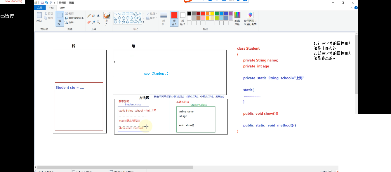The image size is (391, 172).
Task: Click the zoom out minus button
Action: pyautogui.click(x=330, y=171)
